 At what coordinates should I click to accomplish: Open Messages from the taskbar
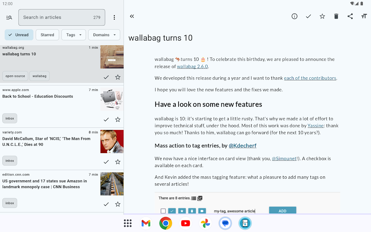[x=225, y=223]
